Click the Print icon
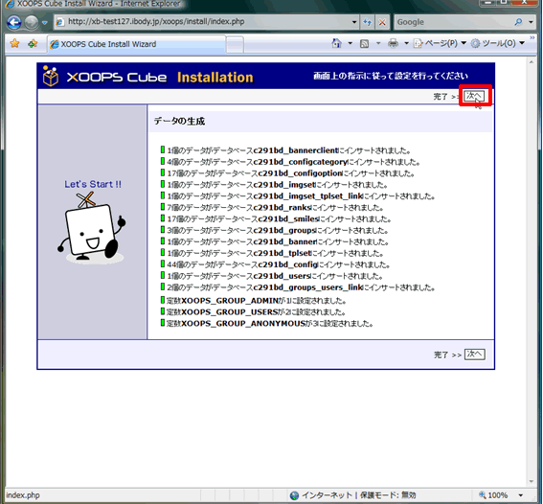 point(393,43)
